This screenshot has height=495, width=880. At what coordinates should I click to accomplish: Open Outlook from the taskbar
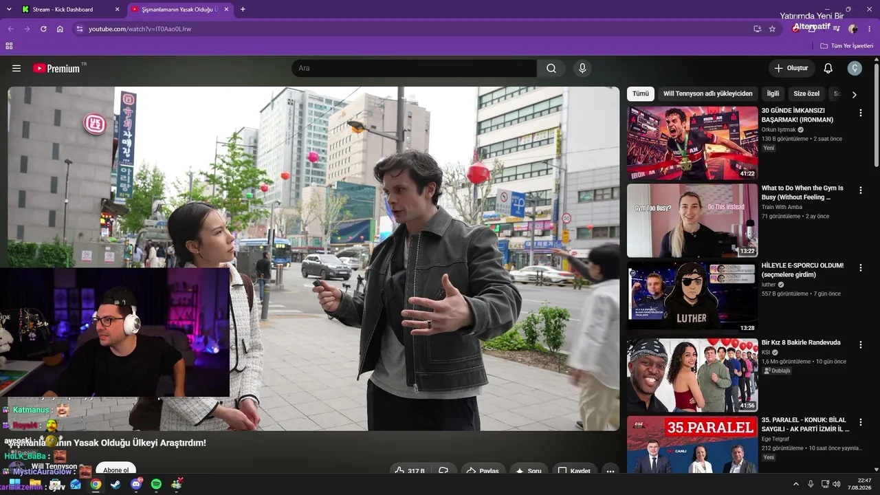(x=75, y=485)
